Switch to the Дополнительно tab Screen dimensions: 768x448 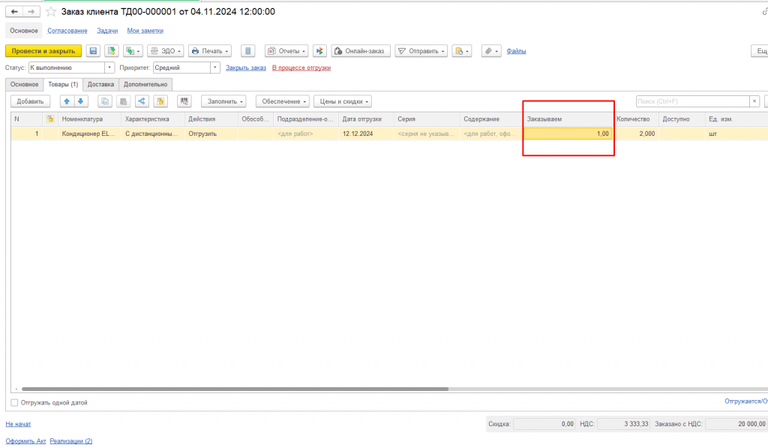coord(145,84)
